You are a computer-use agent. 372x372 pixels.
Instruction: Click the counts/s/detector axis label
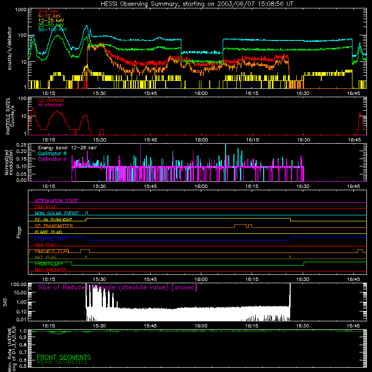pyautogui.click(x=9, y=48)
